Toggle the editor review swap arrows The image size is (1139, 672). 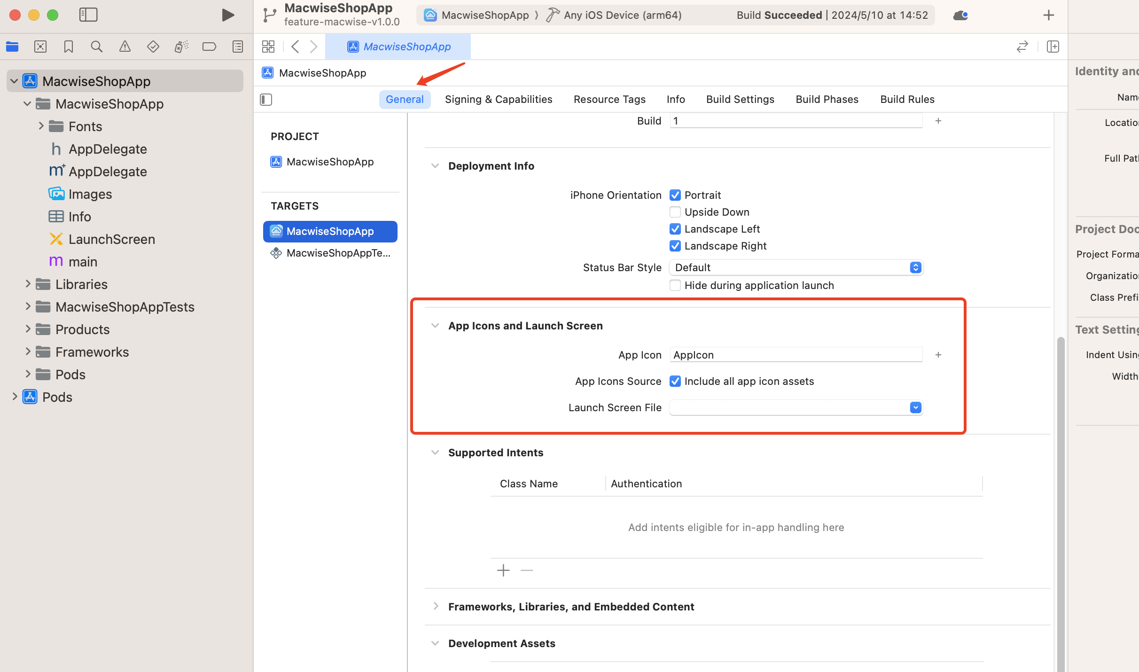[1022, 47]
